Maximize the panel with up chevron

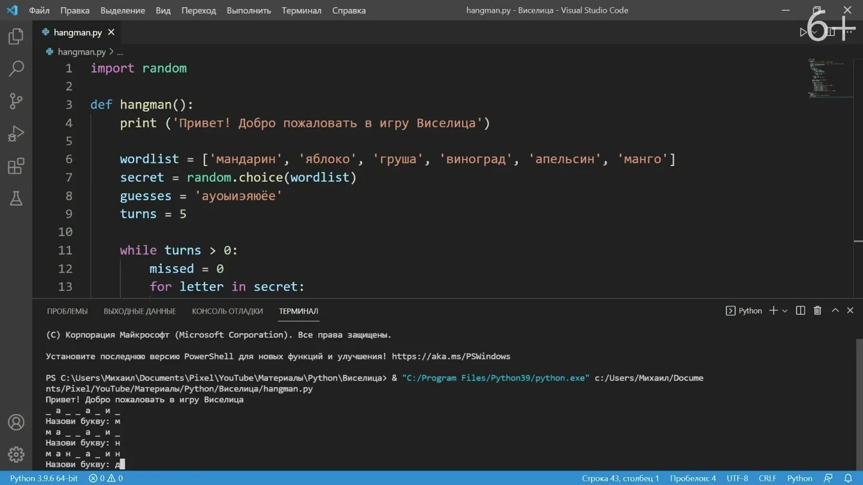pos(835,311)
